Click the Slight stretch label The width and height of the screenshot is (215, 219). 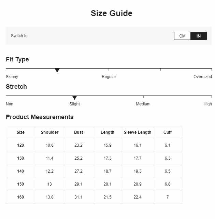pos(75,104)
